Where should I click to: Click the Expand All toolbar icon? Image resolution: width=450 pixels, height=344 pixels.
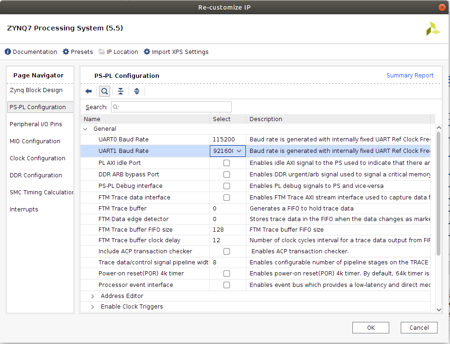click(137, 91)
